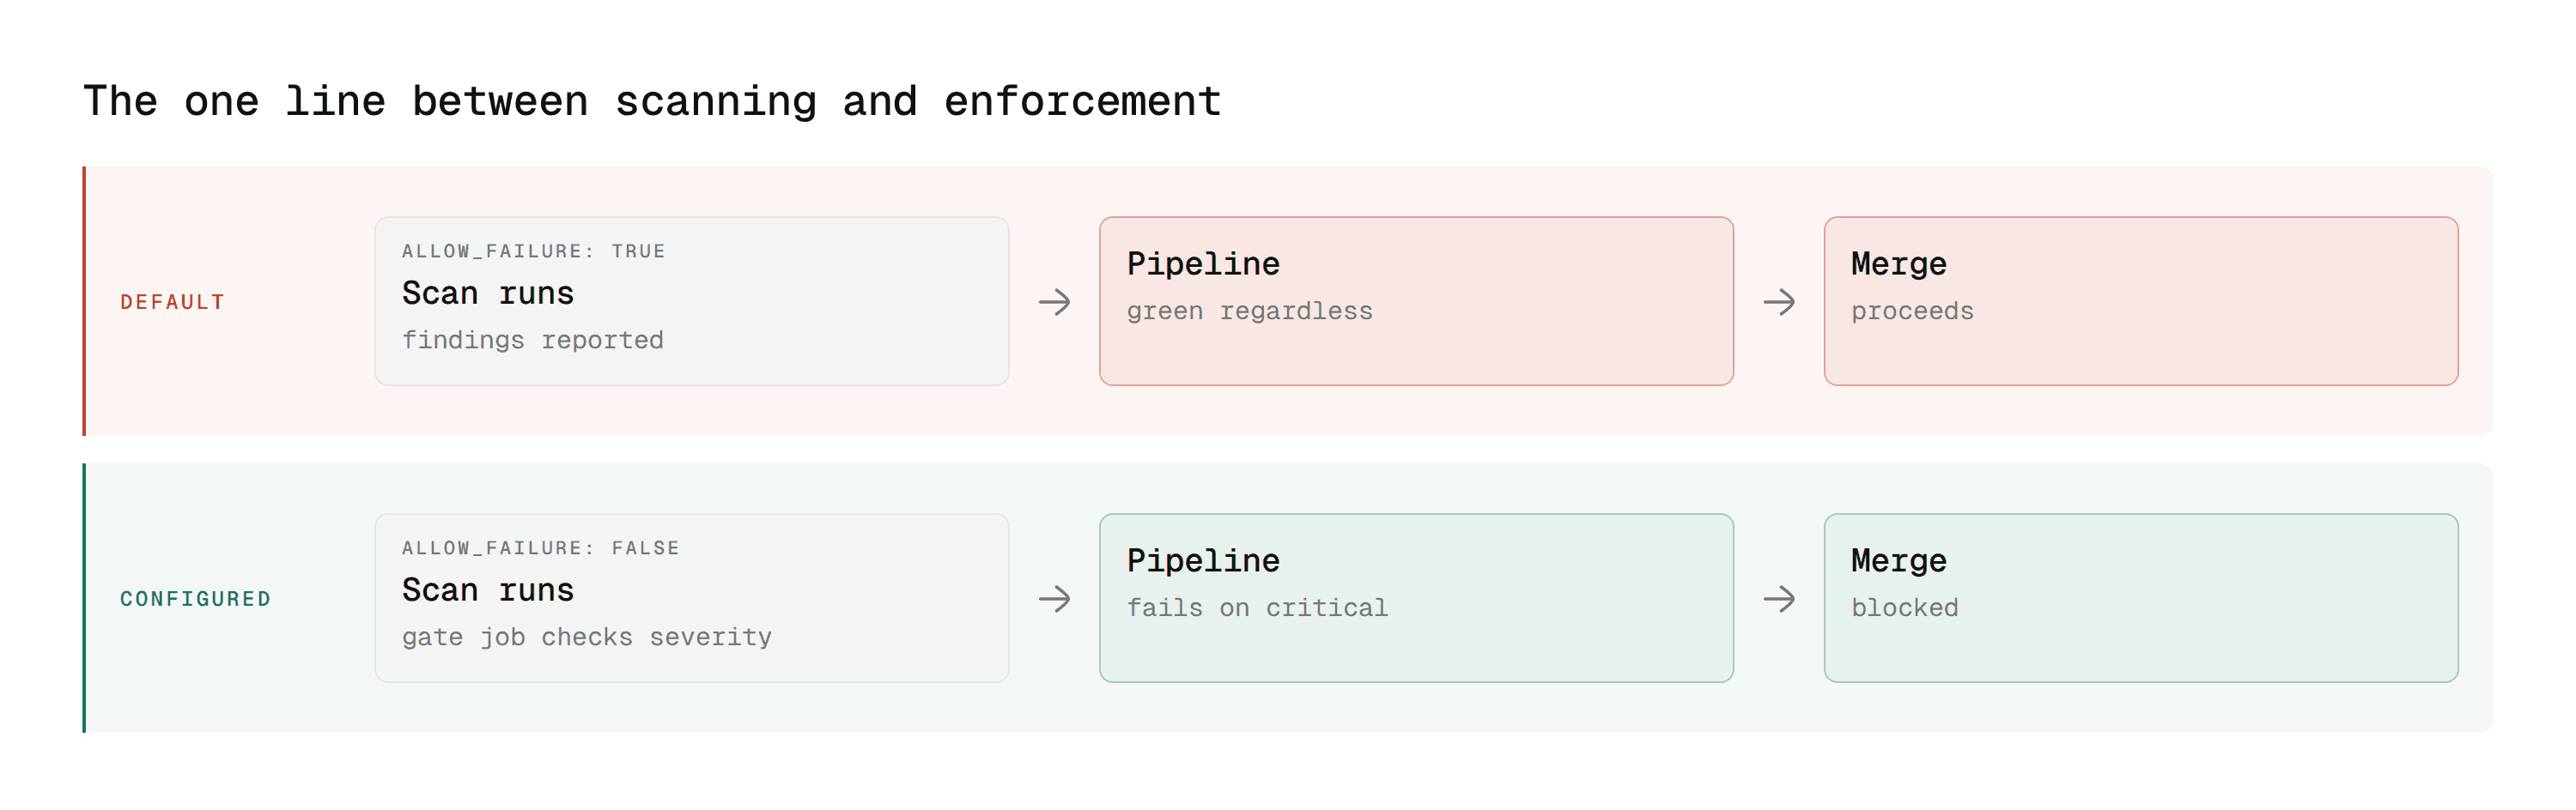Select the CONFIGURED row label
The image size is (2576, 810).
coord(195,599)
